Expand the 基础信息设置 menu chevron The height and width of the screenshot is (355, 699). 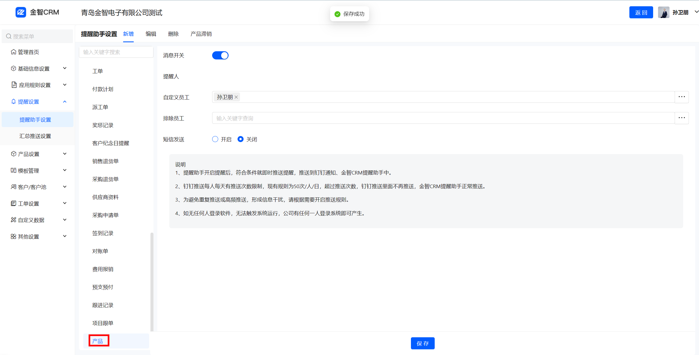point(65,68)
